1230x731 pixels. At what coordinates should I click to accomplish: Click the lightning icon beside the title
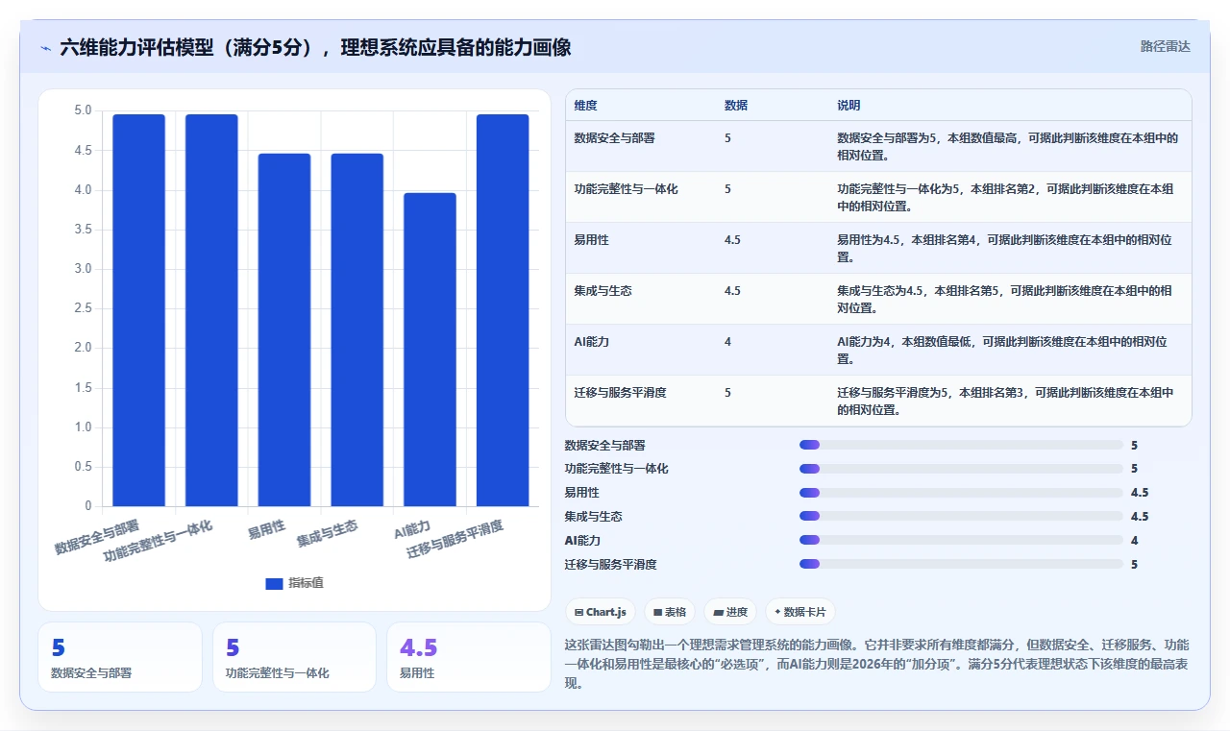(x=45, y=47)
